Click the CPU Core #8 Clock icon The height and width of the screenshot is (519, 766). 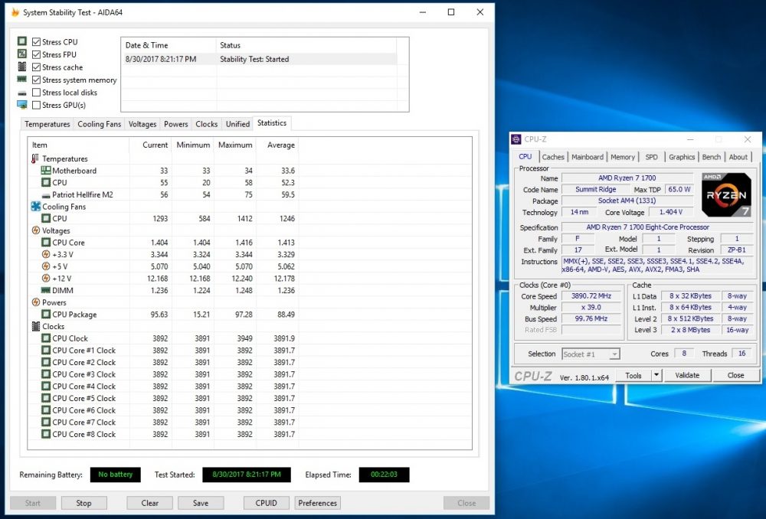click(x=46, y=434)
